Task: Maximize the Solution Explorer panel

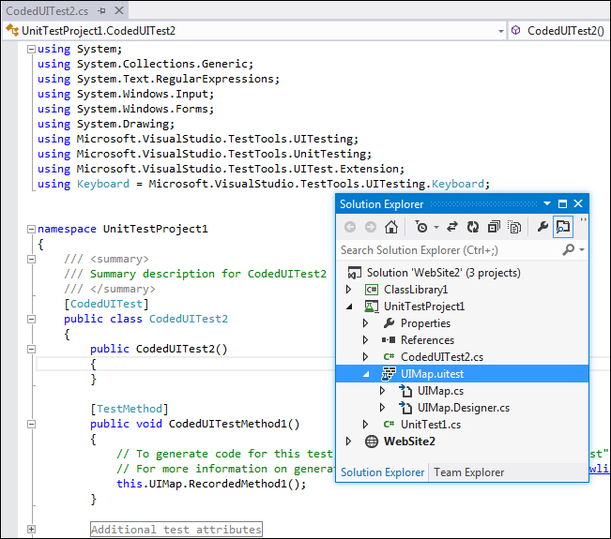Action: (562, 204)
